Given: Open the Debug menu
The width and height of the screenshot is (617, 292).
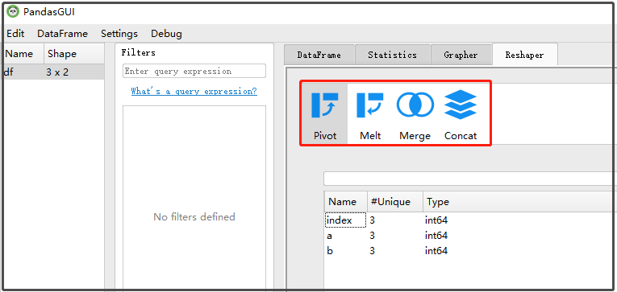Looking at the screenshot, I should tap(166, 34).
